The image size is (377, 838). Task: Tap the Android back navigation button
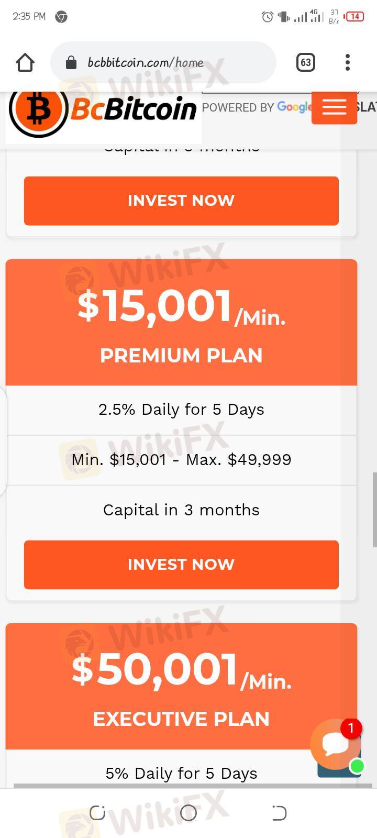[279, 813]
